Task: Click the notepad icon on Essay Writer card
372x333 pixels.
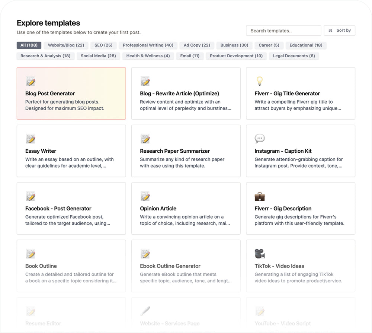Action: click(x=31, y=139)
